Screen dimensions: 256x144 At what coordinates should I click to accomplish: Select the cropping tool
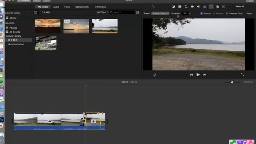186,6
